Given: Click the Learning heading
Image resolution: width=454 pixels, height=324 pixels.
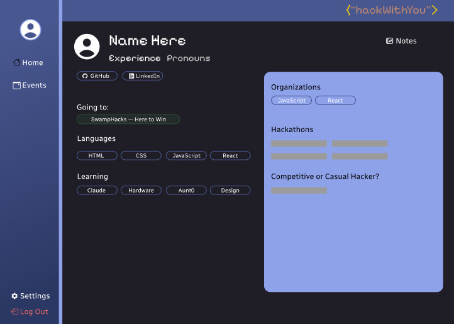Looking at the screenshot, I should coord(92,177).
